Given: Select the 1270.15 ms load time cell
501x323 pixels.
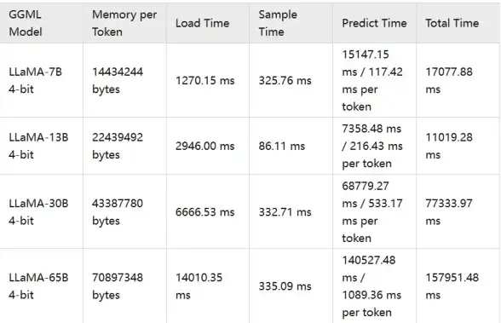Looking at the screenshot, I should 208,80.
